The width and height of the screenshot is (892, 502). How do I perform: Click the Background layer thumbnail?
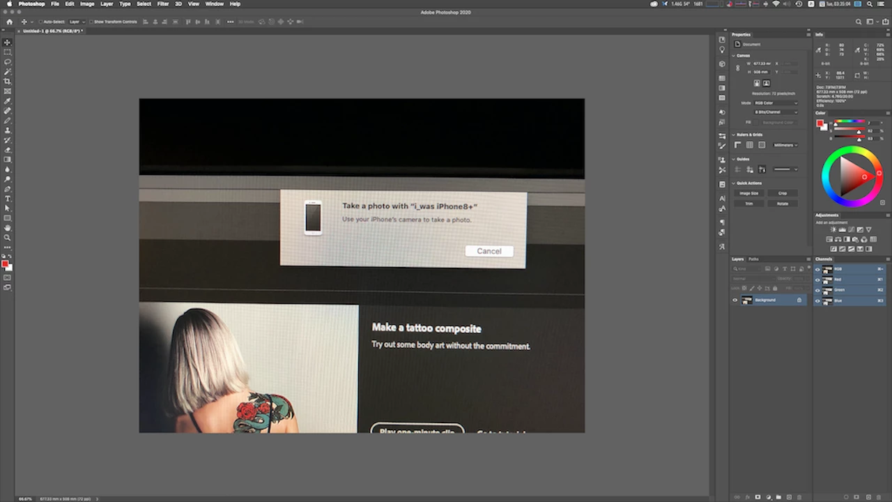pyautogui.click(x=747, y=300)
